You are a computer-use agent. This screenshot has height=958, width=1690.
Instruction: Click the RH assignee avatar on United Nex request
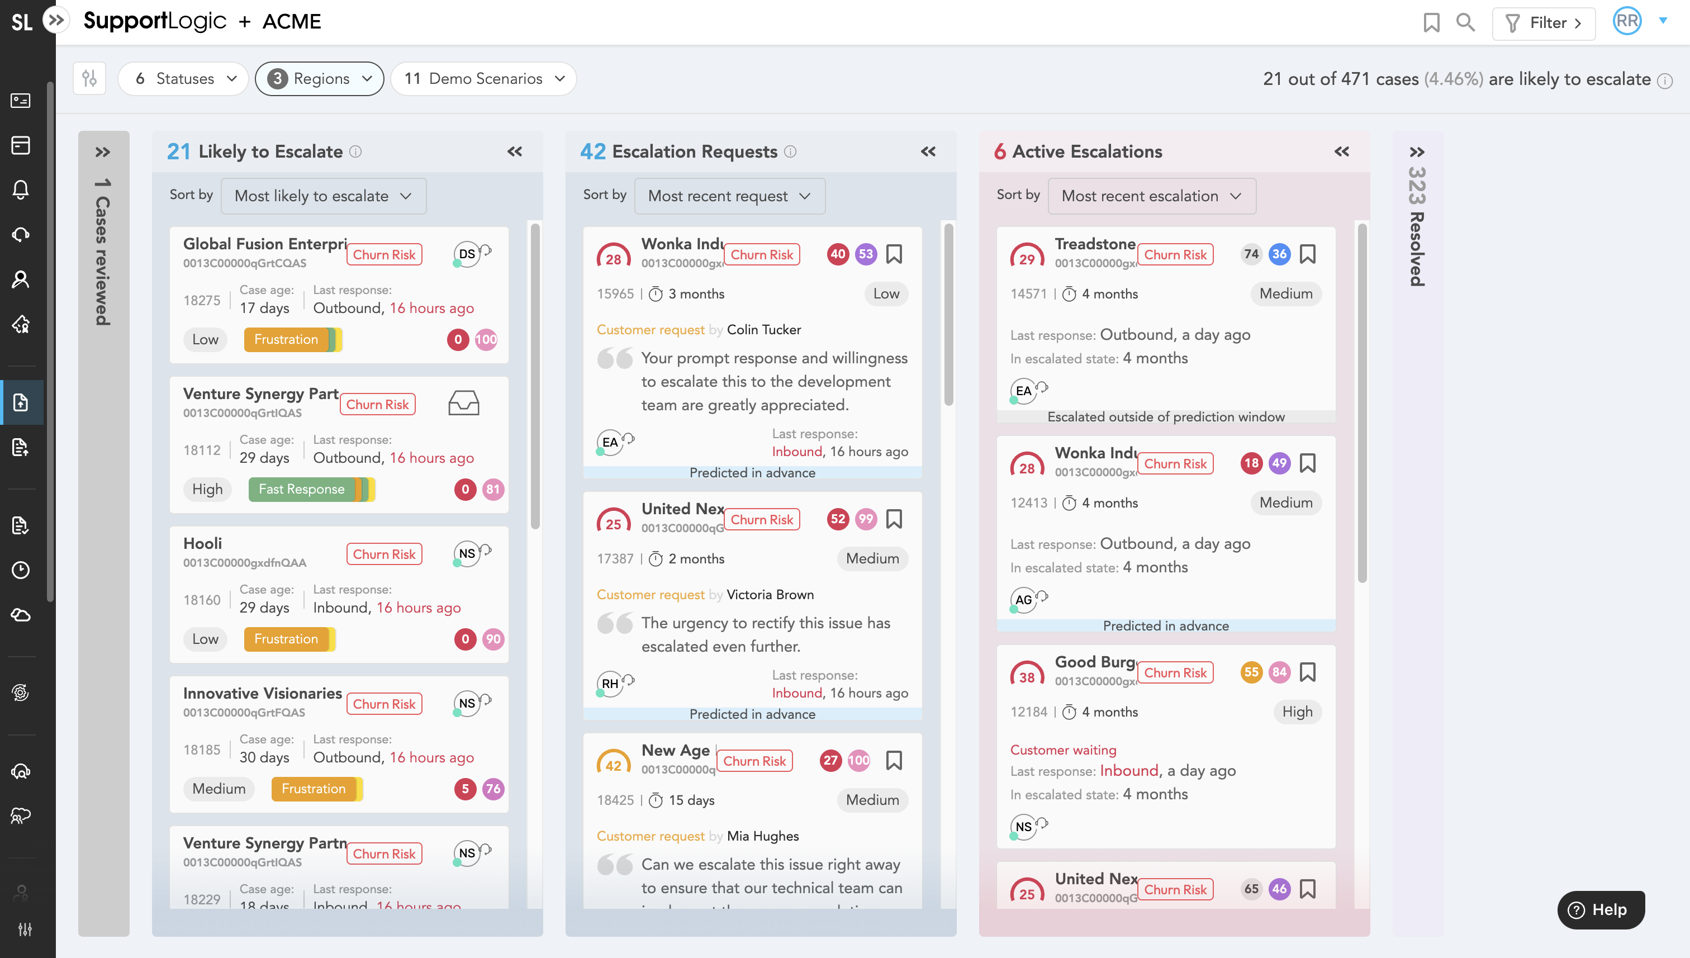coord(610,684)
